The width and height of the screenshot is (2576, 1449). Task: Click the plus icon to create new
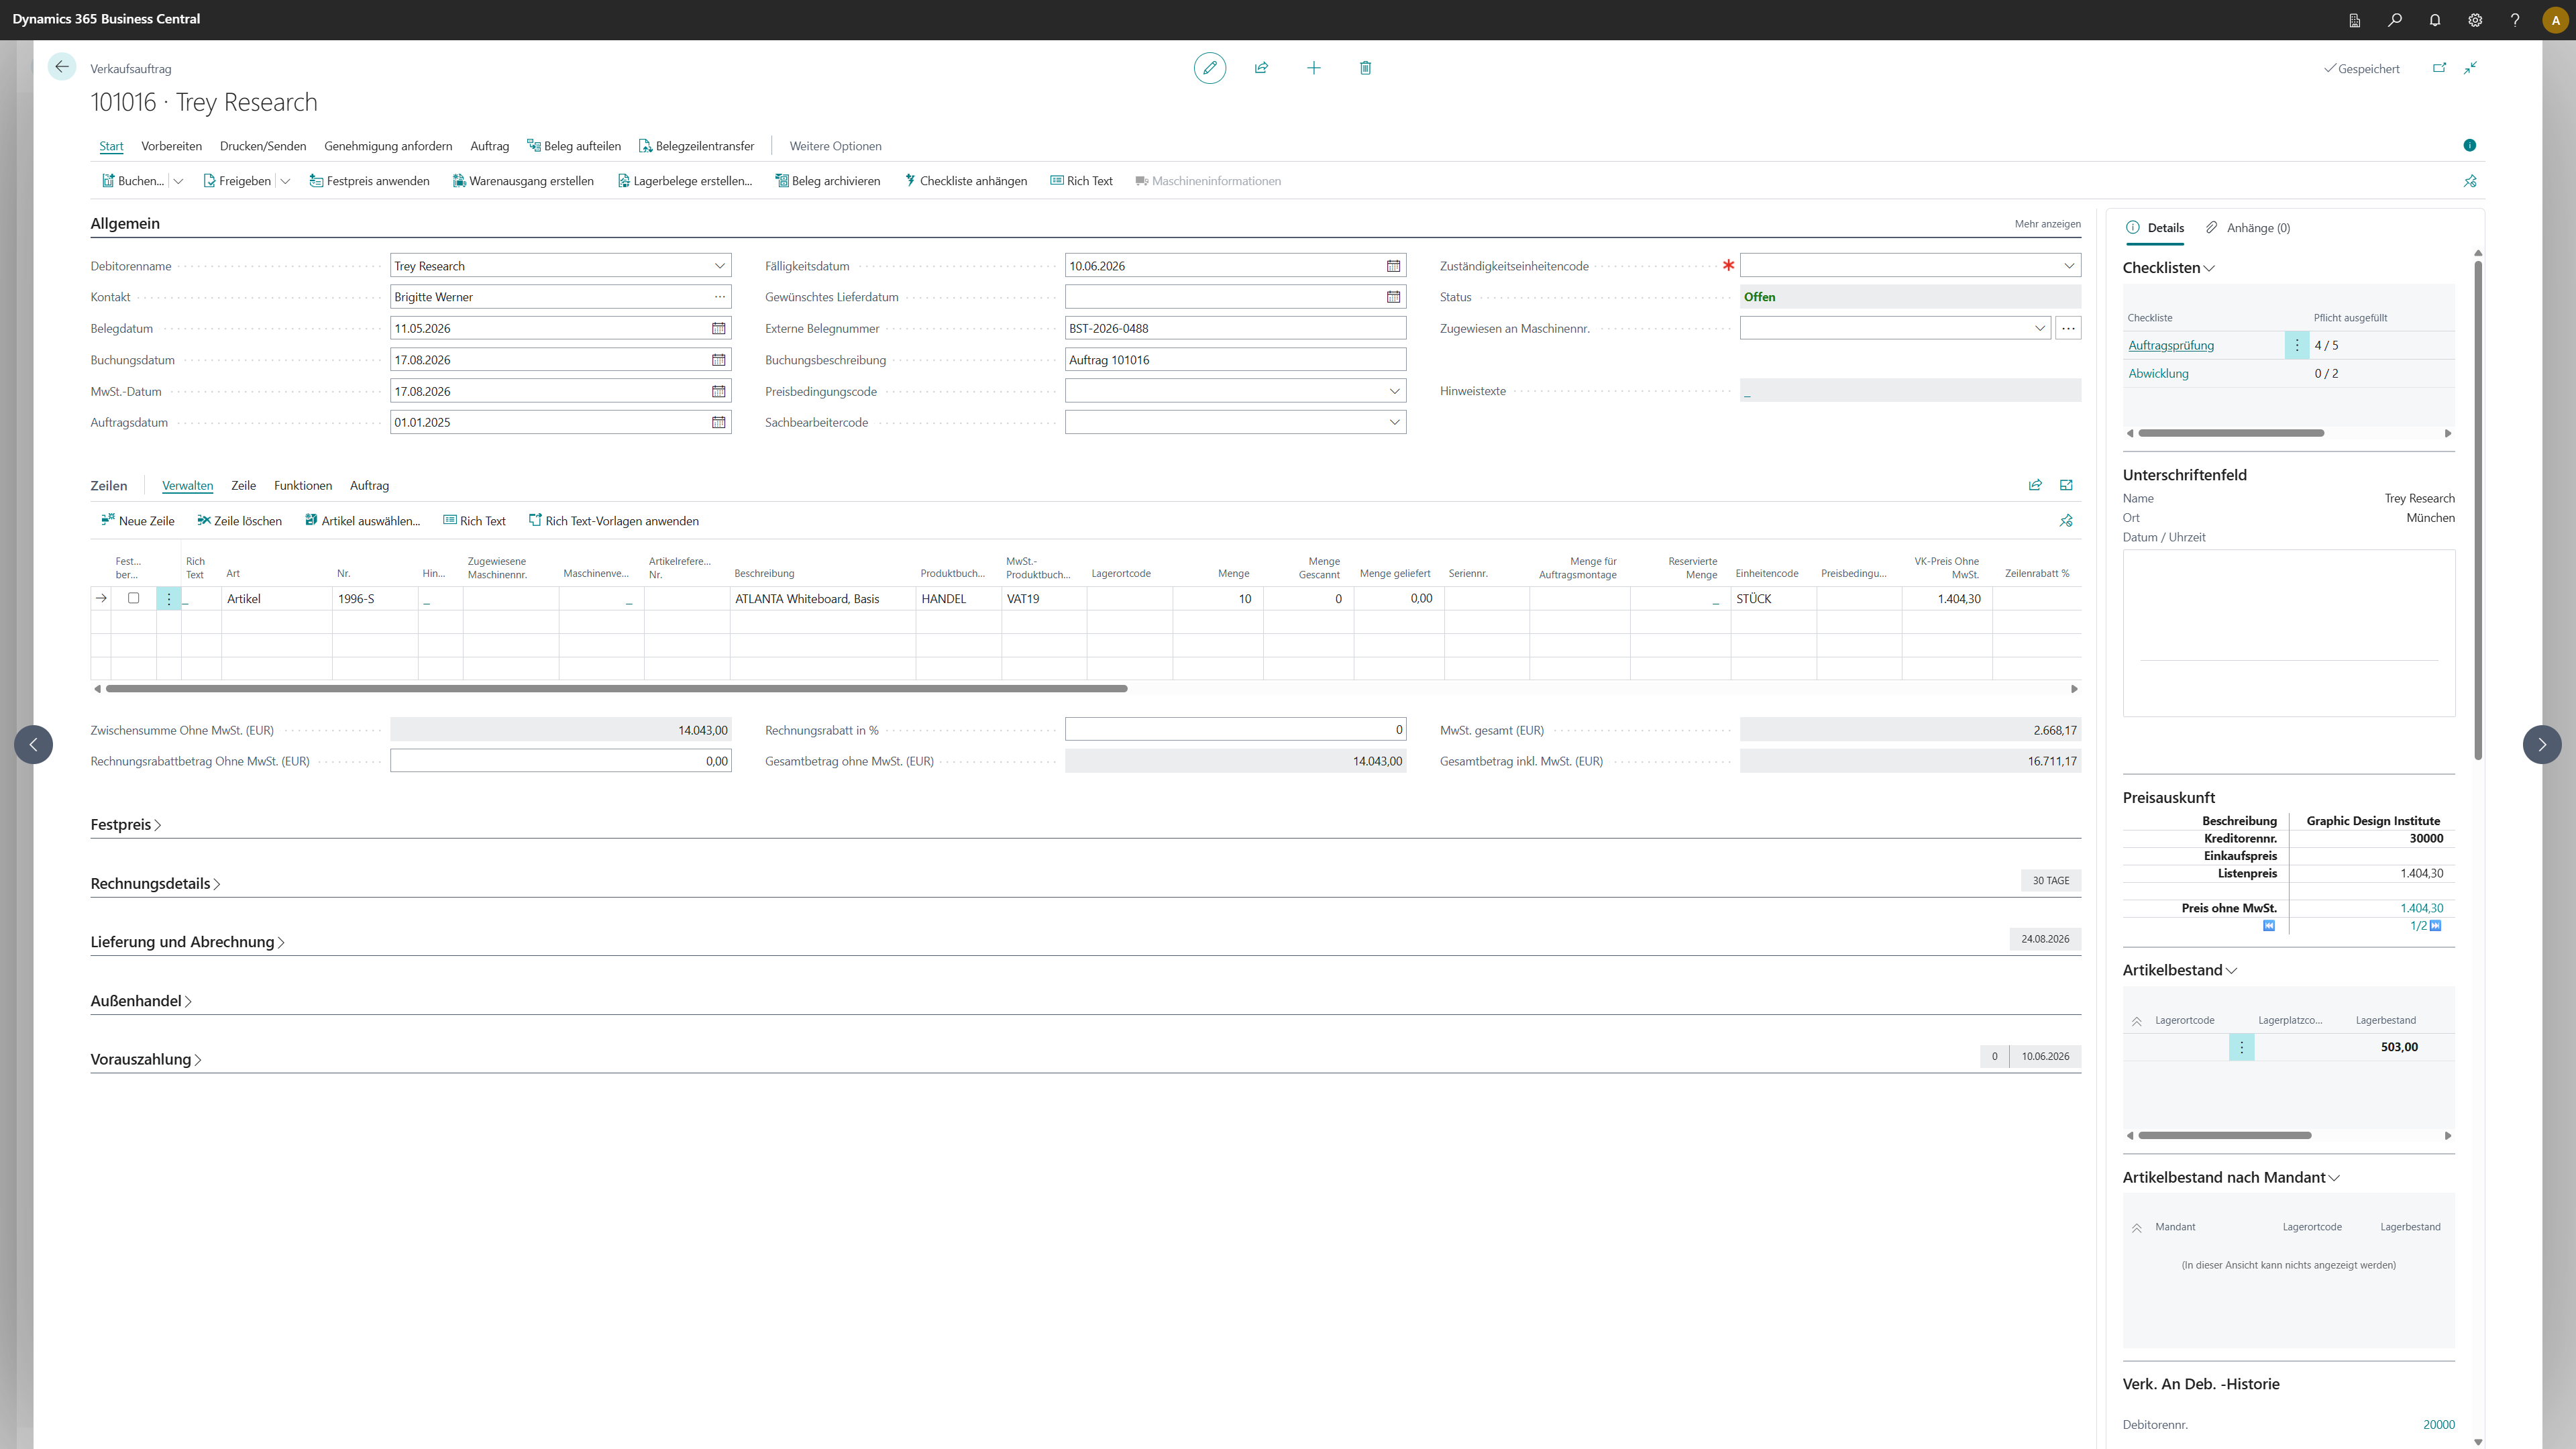pyautogui.click(x=1313, y=68)
